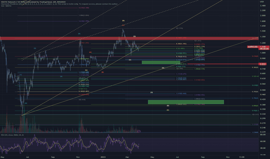Click the 0.382(1.124) fib level label

point(199,47)
